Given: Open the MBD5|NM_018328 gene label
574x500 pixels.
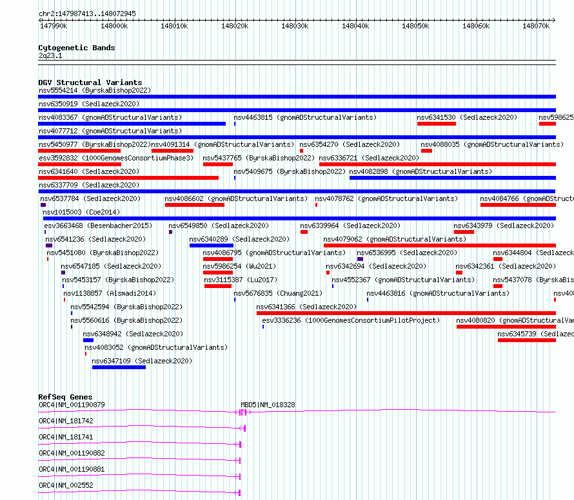Looking at the screenshot, I should tap(268, 405).
